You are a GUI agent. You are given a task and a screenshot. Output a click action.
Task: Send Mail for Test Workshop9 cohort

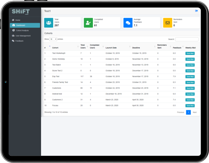click(x=190, y=53)
